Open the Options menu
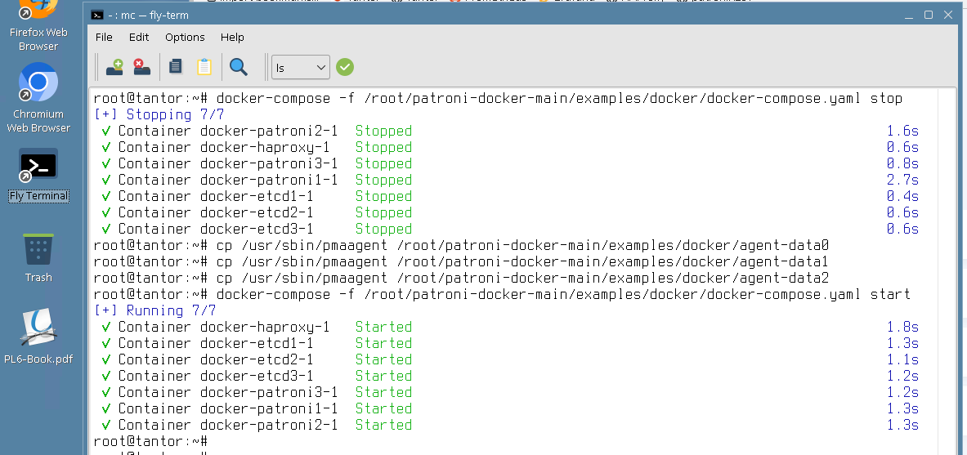This screenshot has width=967, height=455. (185, 37)
